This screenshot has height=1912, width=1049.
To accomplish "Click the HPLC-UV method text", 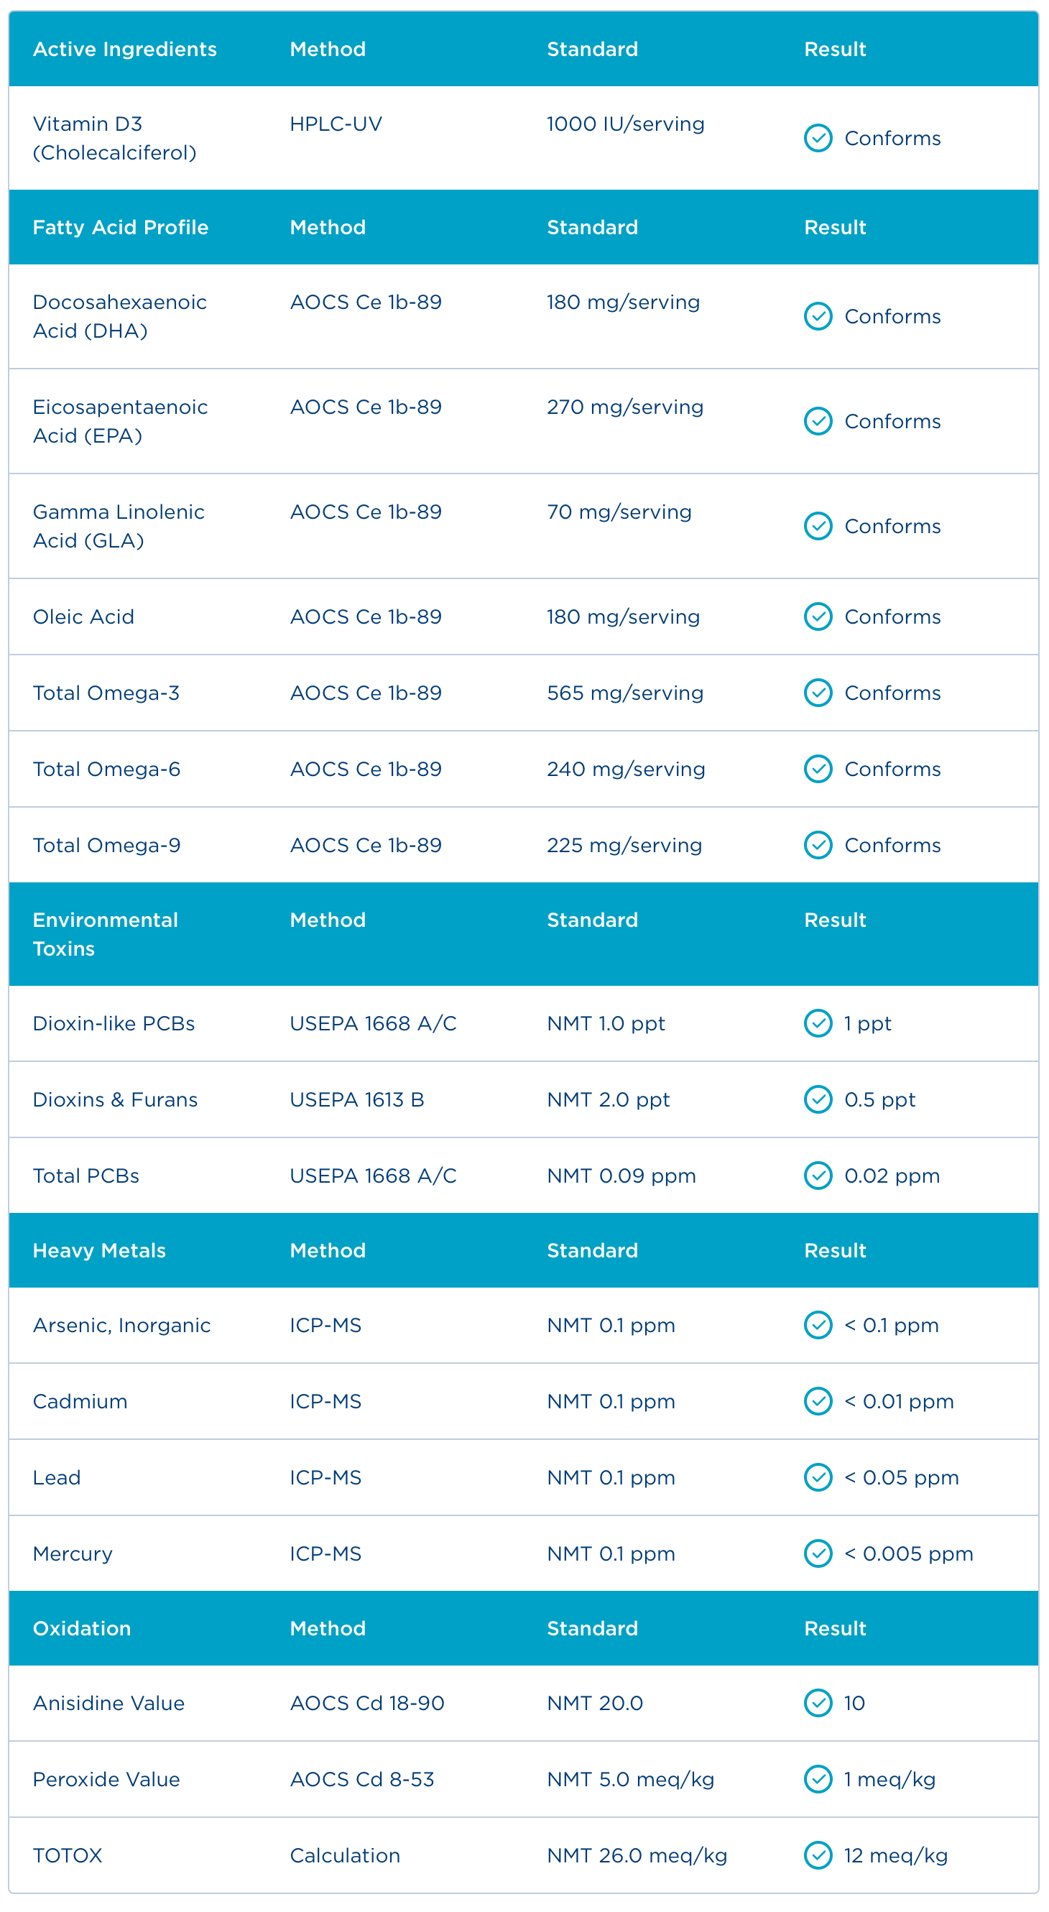I will pos(336,124).
